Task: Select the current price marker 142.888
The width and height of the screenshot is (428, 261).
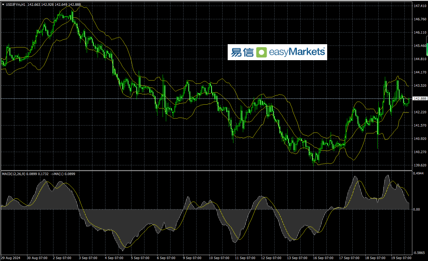Action: [420, 99]
